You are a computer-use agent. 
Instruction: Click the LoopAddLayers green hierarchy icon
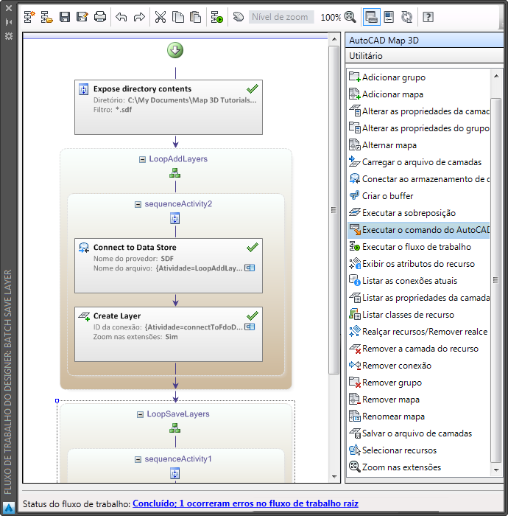tap(174, 173)
